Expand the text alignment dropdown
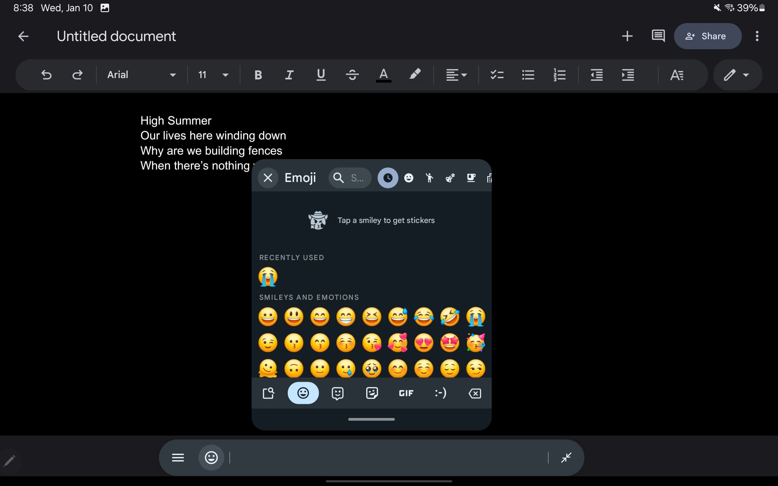 456,75
